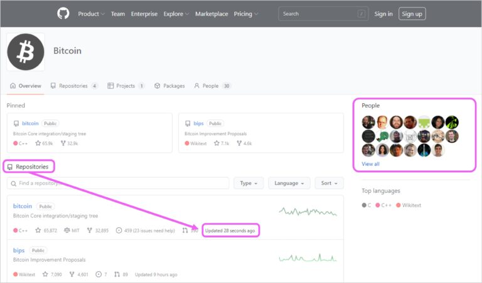Screen dimensions: 482x283
Task: Expand the Product menu in header
Action: point(92,14)
